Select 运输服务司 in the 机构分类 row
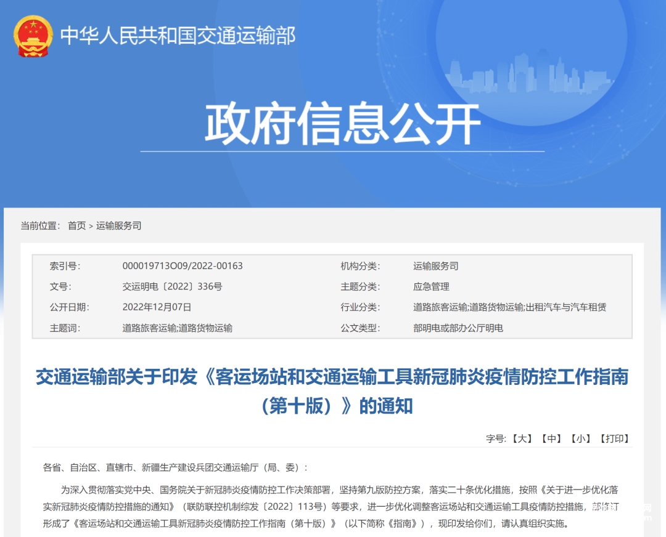This screenshot has height=537, width=666. pyautogui.click(x=436, y=266)
